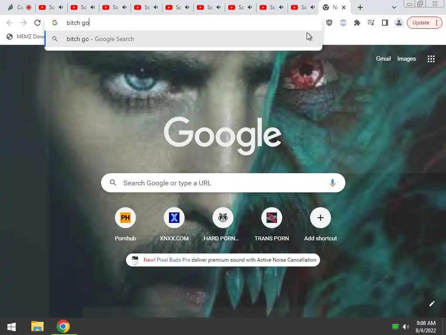The width and height of the screenshot is (446, 335).
Task: Open the Google apps grid
Action: [431, 59]
